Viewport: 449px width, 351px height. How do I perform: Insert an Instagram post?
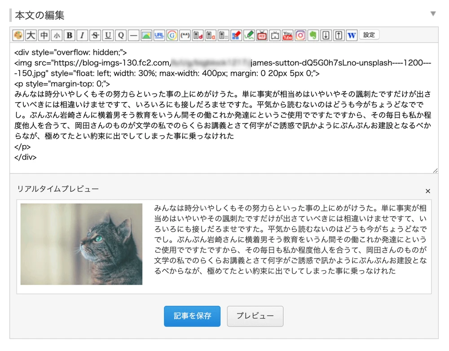pos(300,35)
